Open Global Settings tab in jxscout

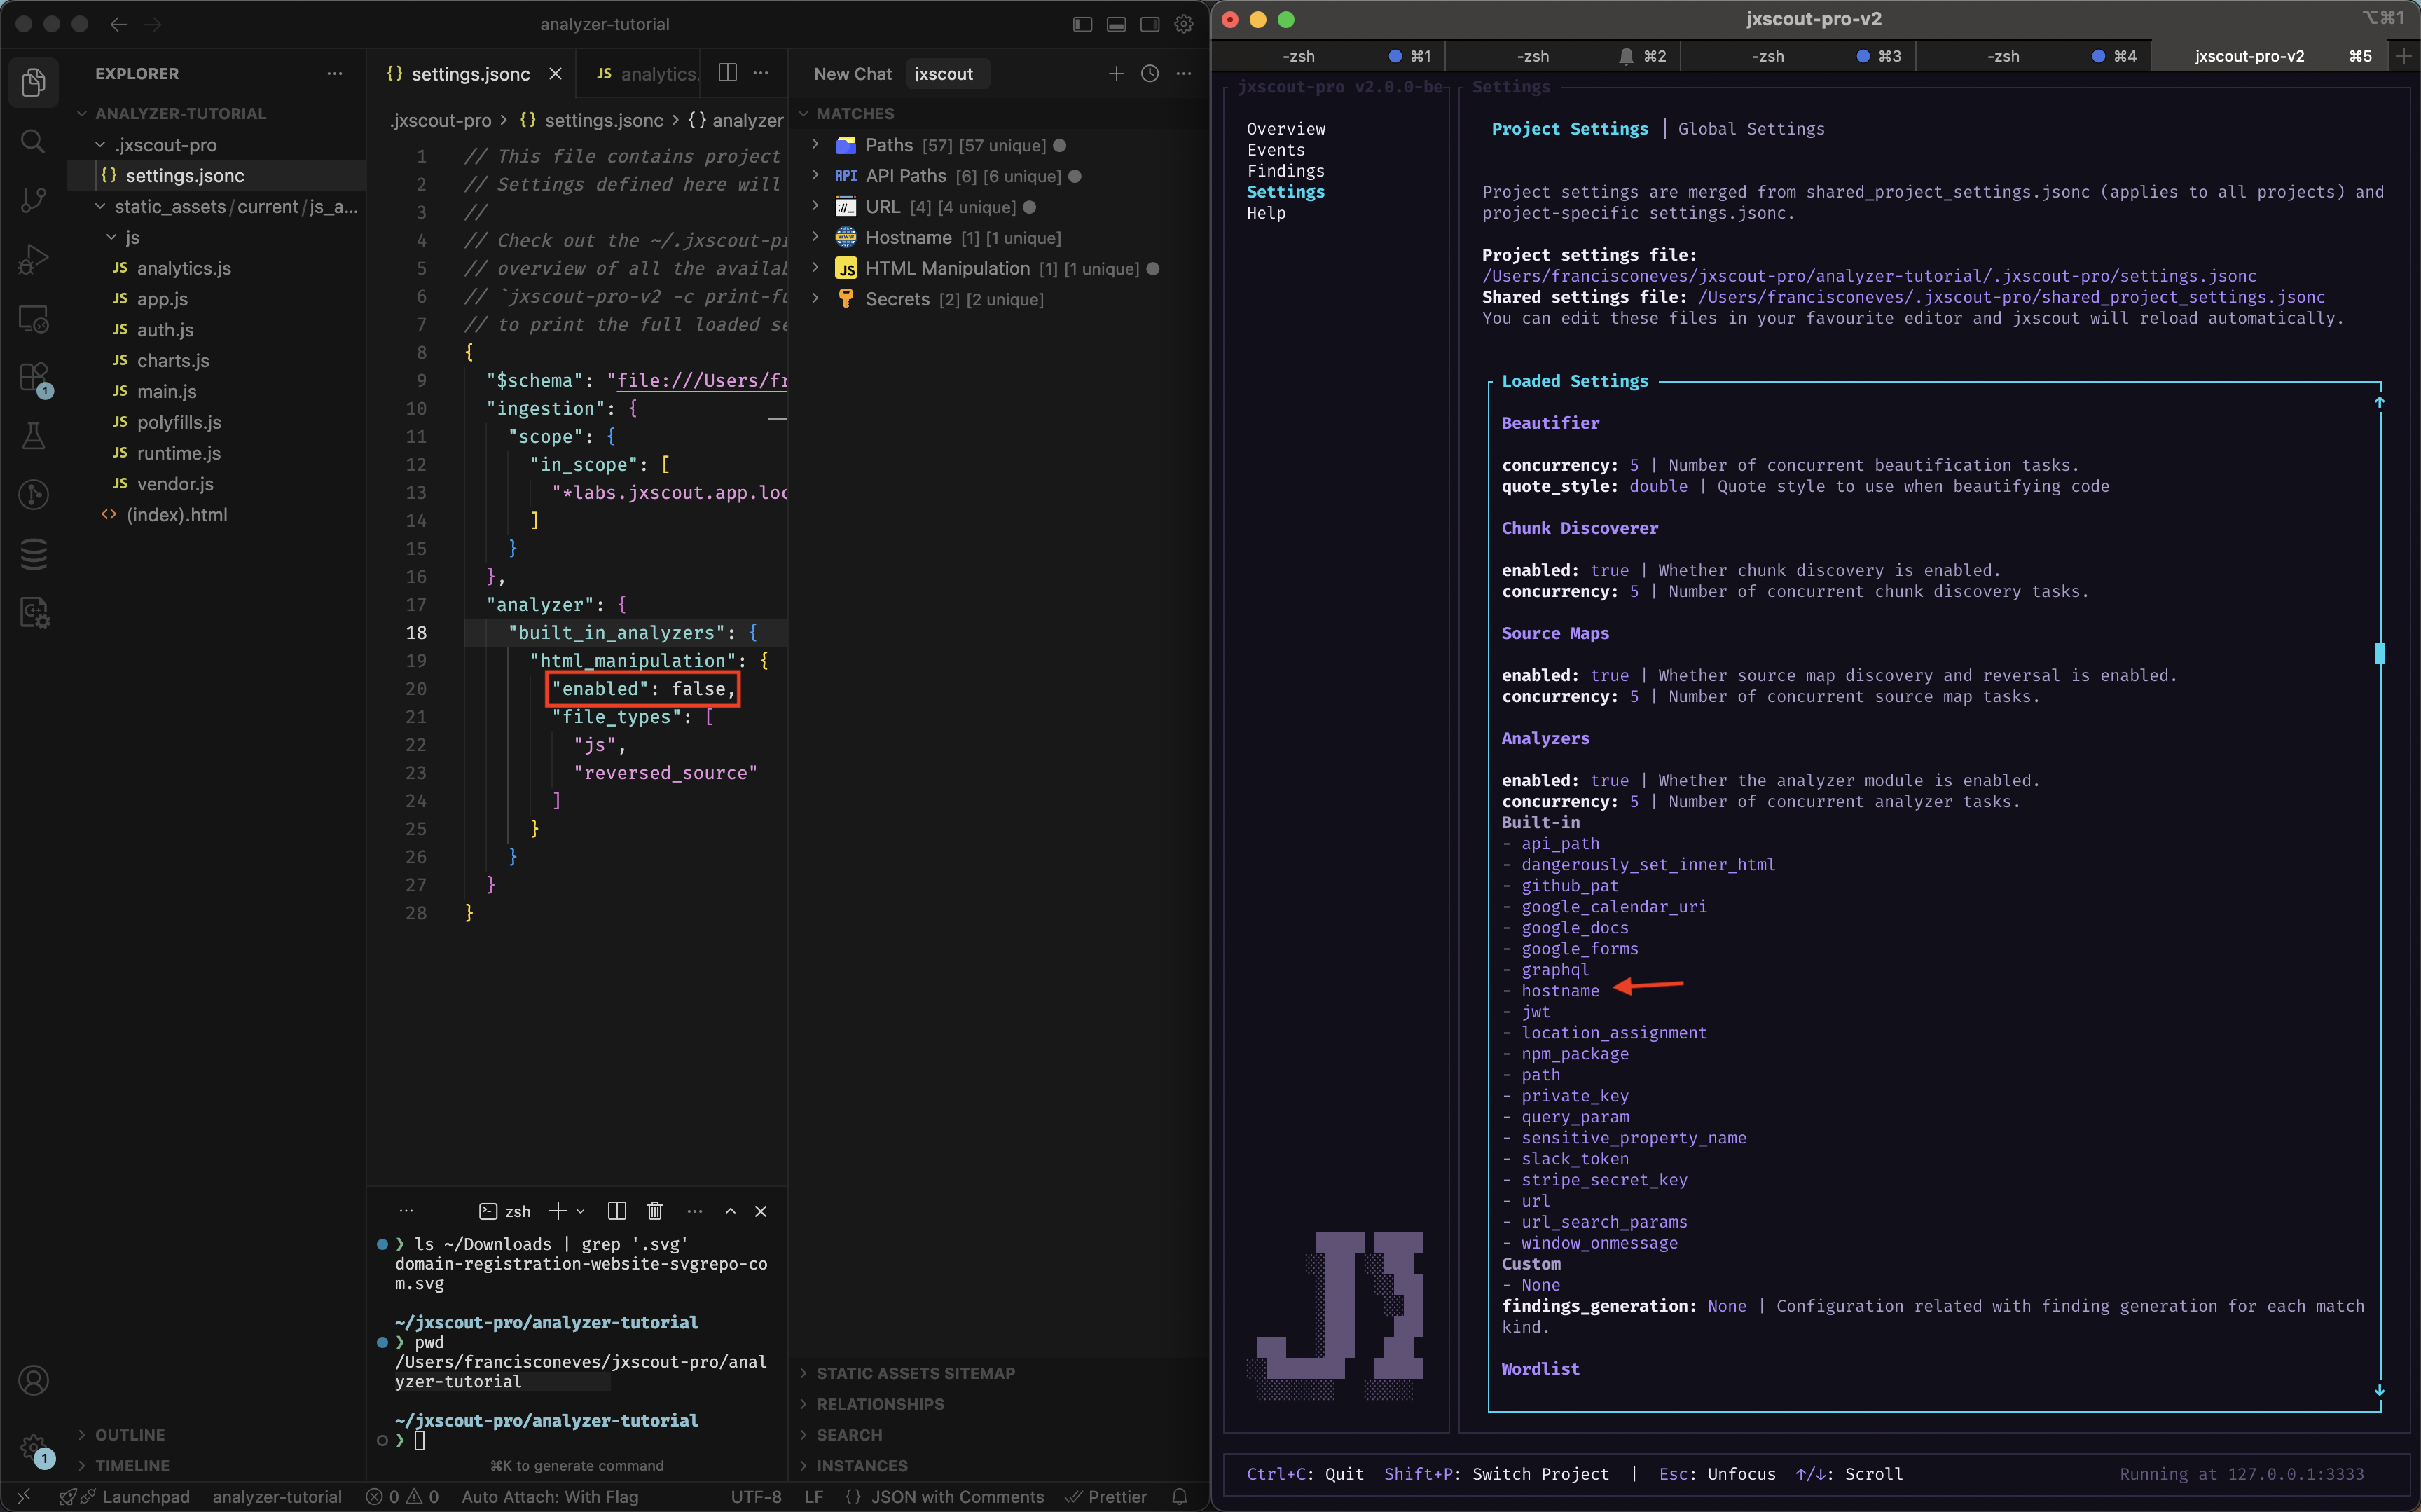coord(1751,129)
